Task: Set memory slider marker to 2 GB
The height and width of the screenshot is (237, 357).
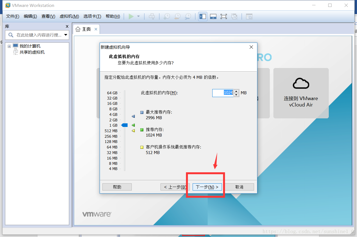Action: click(x=124, y=120)
